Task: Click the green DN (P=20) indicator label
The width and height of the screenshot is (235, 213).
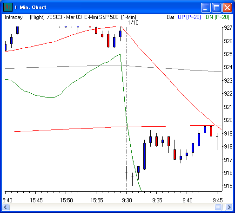Action: (217, 17)
